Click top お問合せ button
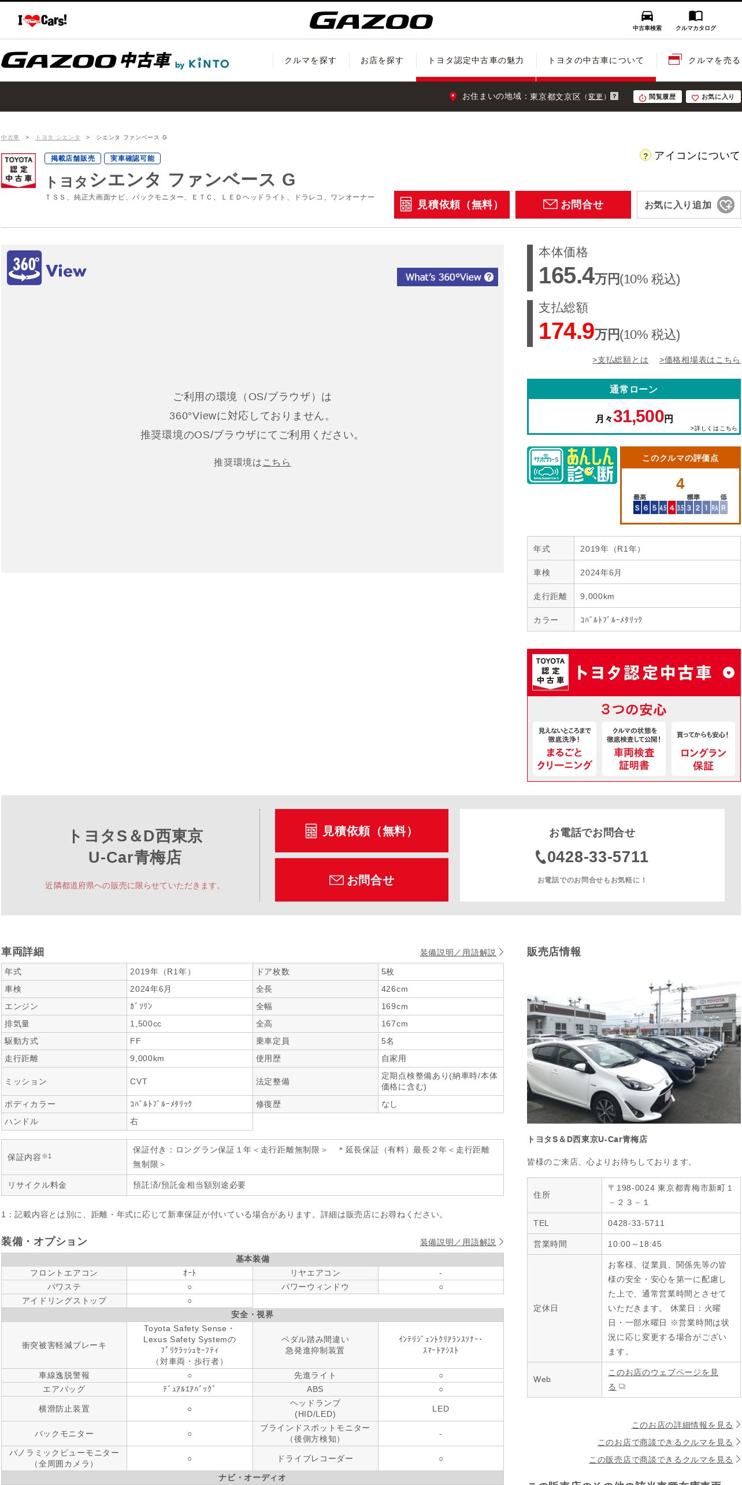 pyautogui.click(x=573, y=205)
